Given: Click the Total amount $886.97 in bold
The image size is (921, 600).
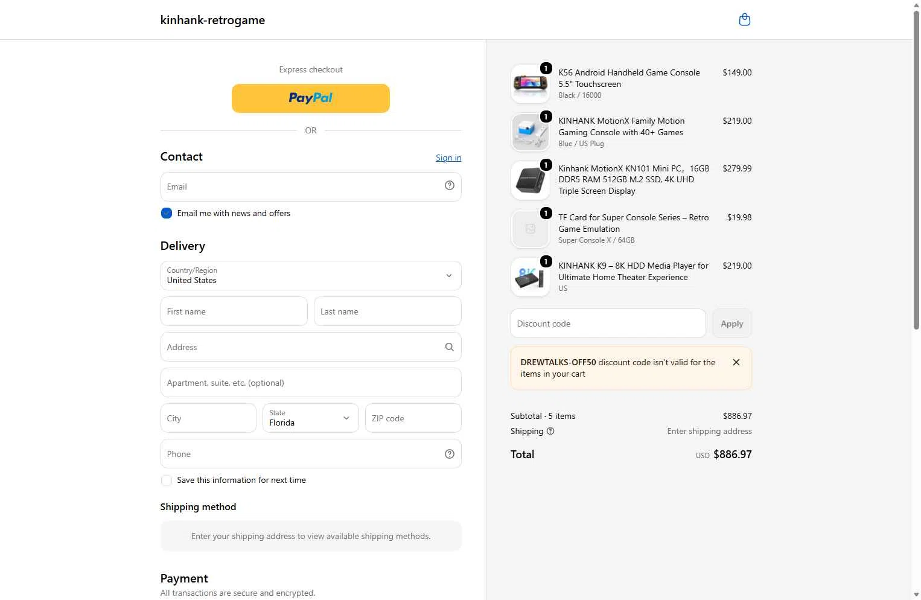Looking at the screenshot, I should [x=733, y=455].
